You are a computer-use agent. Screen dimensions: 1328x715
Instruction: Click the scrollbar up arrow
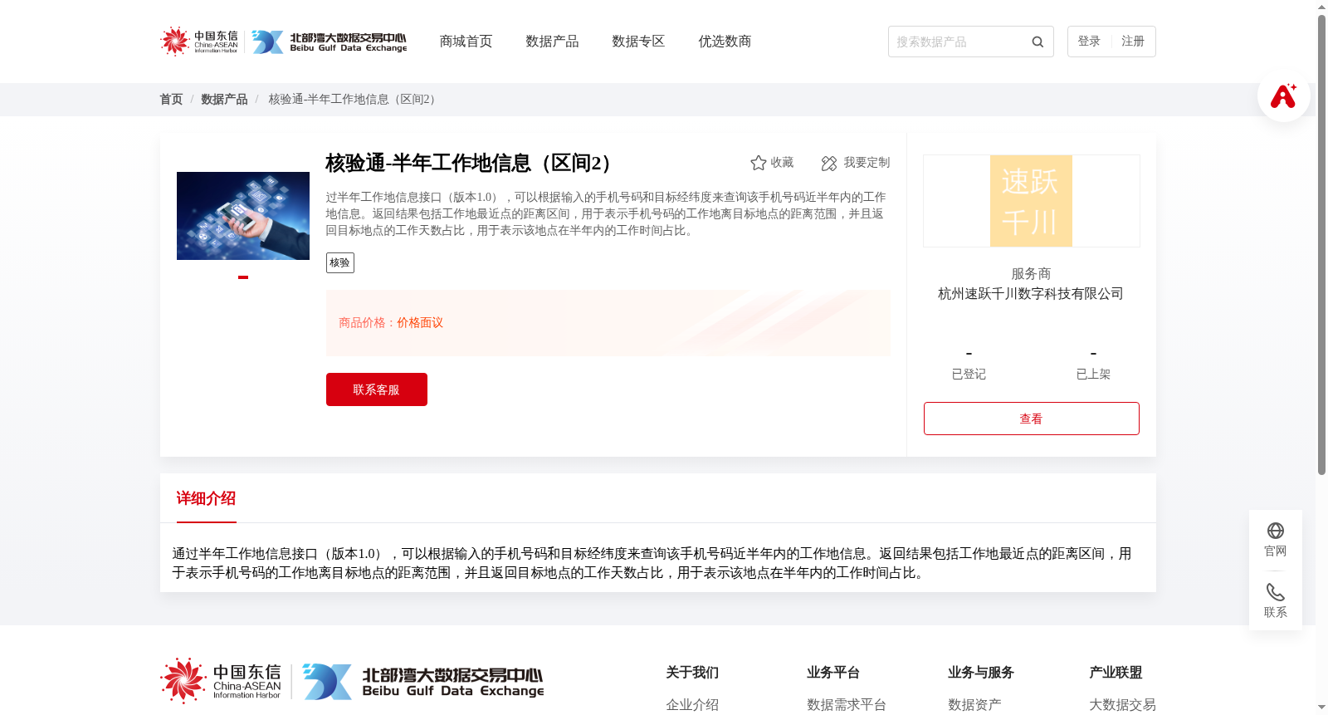[x=1321, y=7]
